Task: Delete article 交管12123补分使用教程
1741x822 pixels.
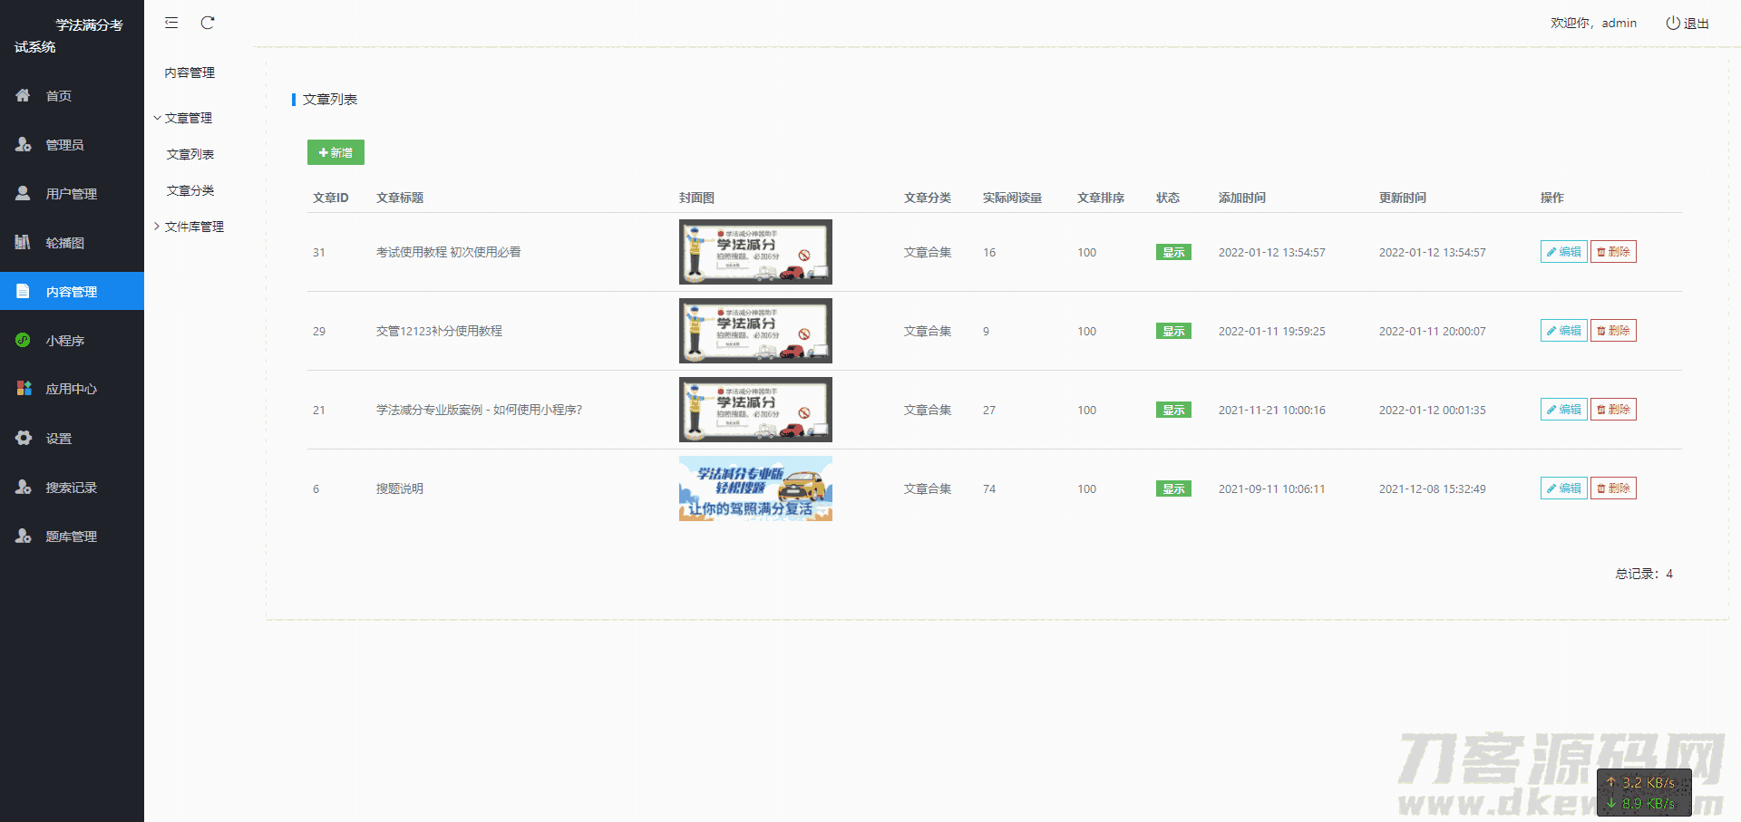Action: pos(1613,331)
